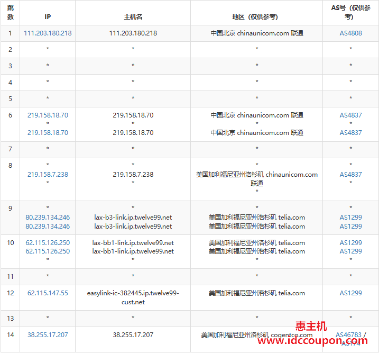The width and height of the screenshot is (379, 353).
Task: Select hostname 219.158.7.238 in the 主机名 column
Action: [133, 175]
